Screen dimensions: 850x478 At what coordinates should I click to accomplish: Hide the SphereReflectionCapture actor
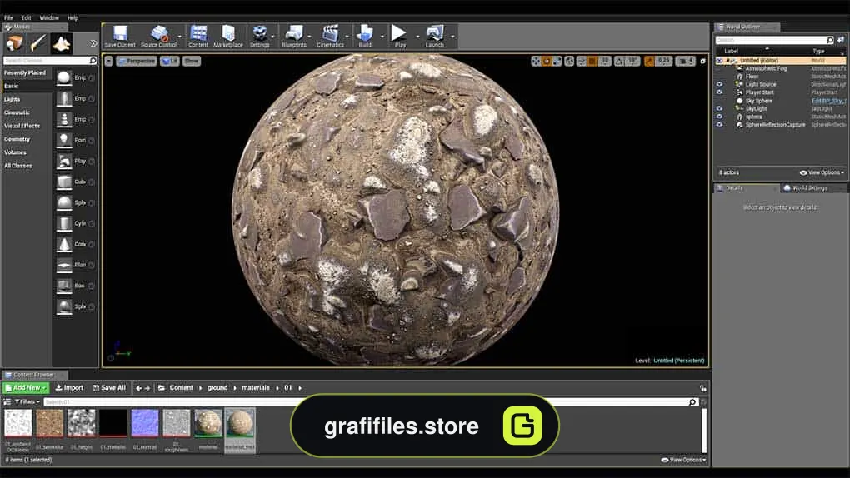[719, 125]
